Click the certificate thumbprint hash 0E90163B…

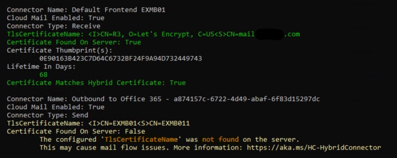[x=121, y=58]
